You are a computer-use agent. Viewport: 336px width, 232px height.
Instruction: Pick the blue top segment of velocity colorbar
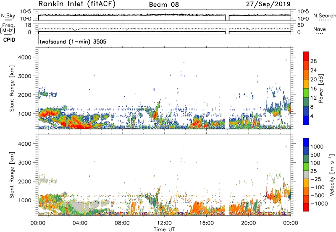(306, 142)
